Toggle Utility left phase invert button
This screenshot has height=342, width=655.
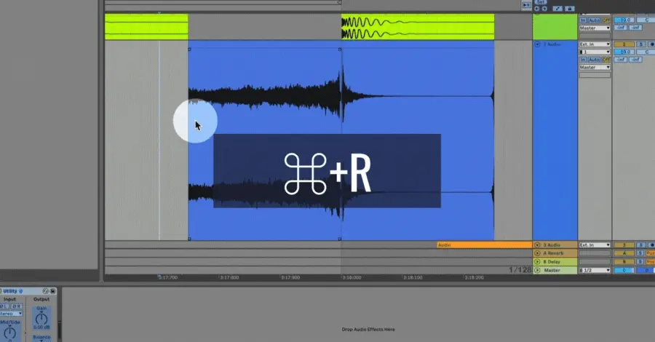tap(4, 306)
